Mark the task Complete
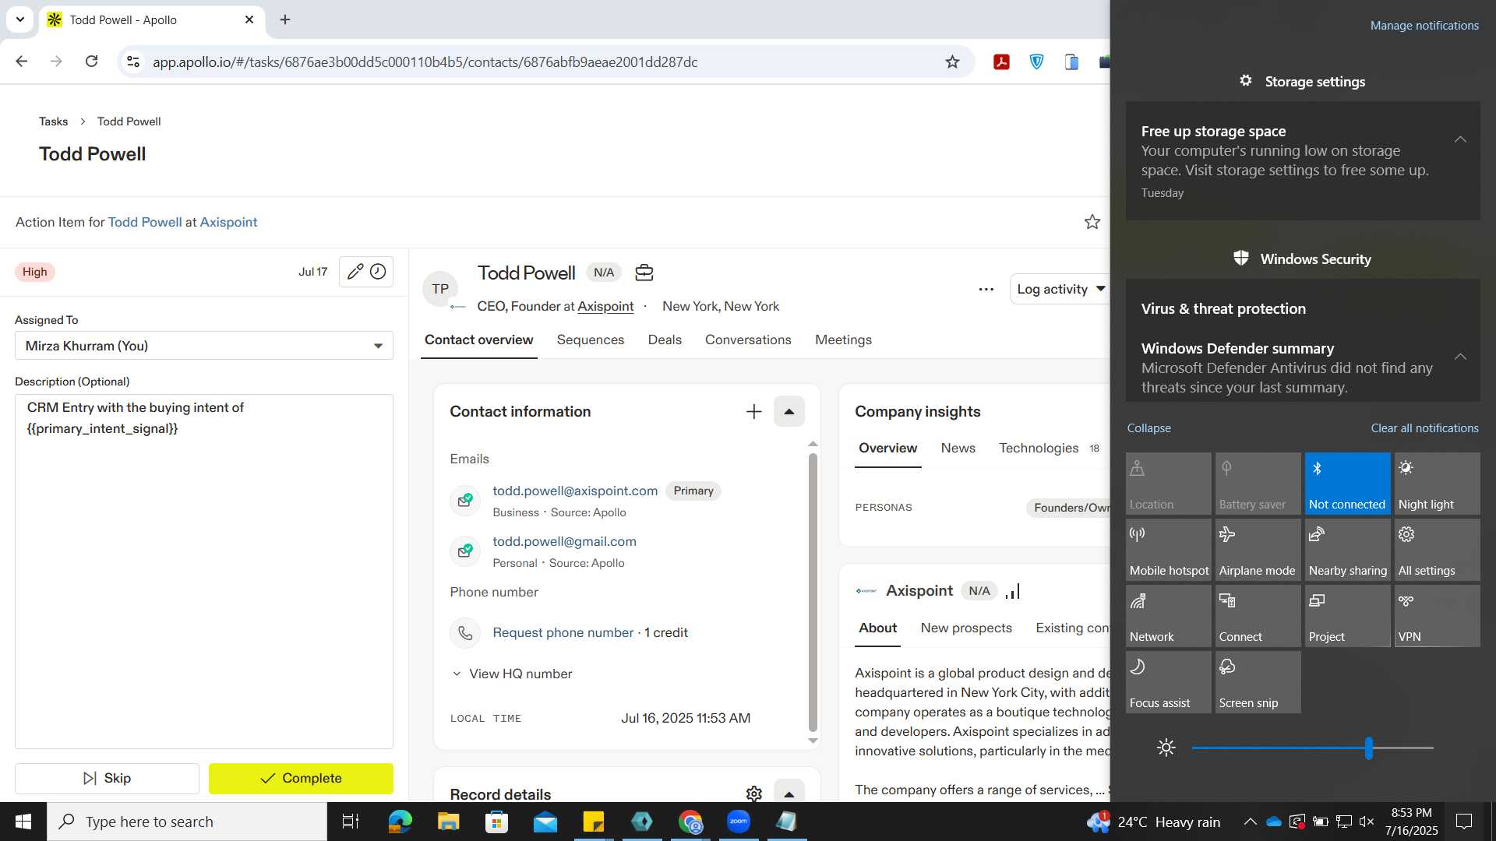 [301, 779]
